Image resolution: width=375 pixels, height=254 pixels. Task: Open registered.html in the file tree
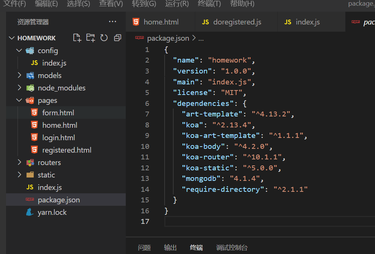point(66,150)
